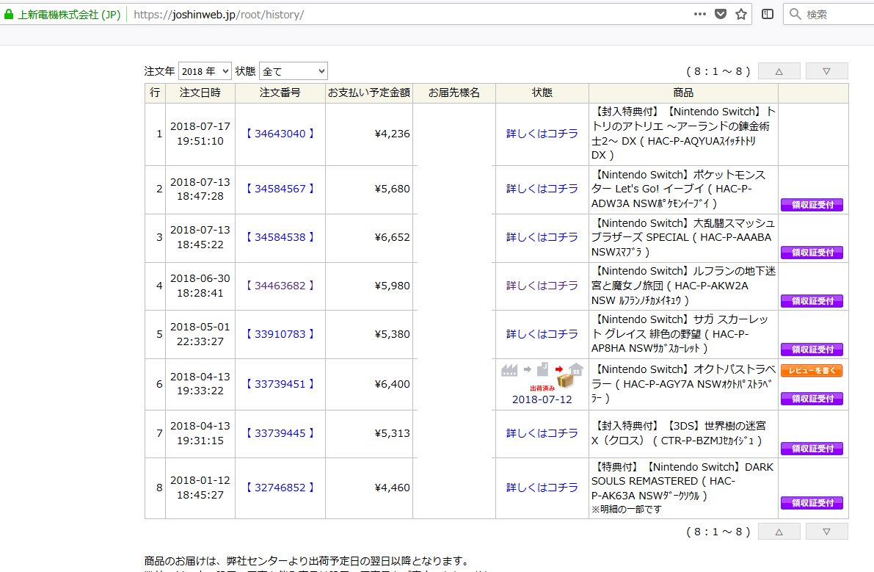The width and height of the screenshot is (874, 572).
Task: Click the 上新電機株式会社 (JP) site identity label
Action: click(69, 15)
